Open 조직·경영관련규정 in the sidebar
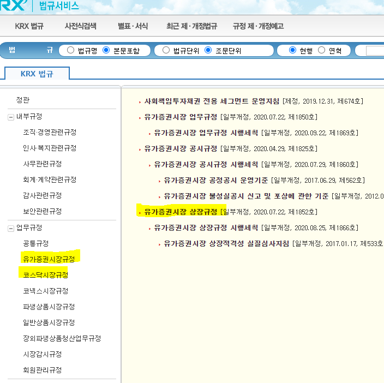 (x=50, y=132)
